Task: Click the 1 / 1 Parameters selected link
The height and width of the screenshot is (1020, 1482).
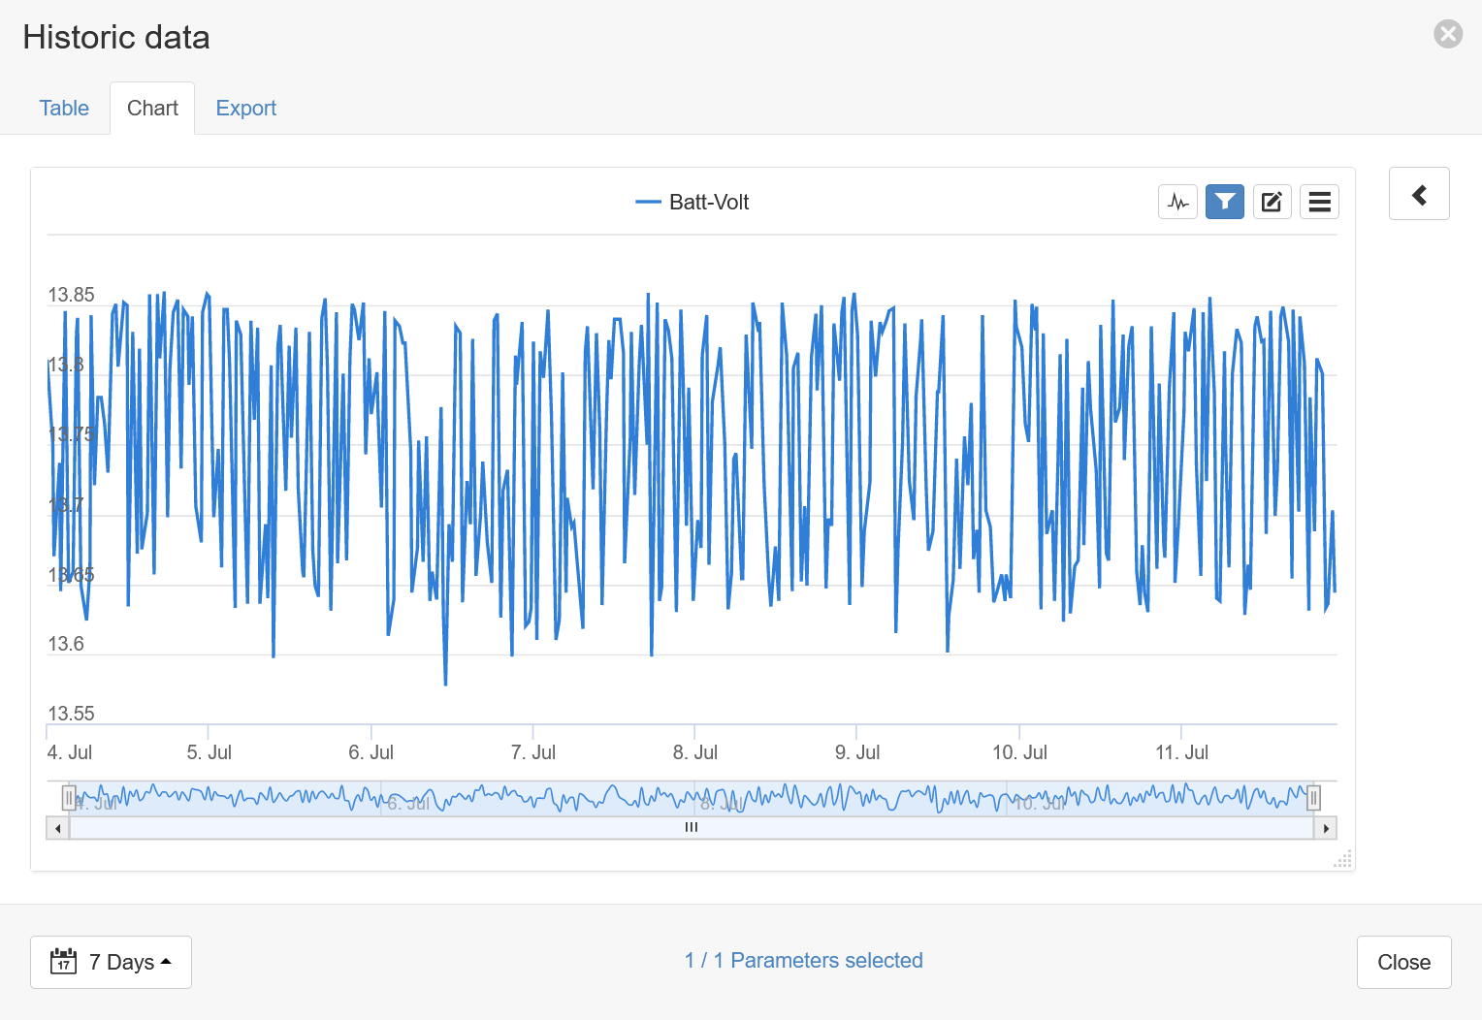Action: (803, 960)
